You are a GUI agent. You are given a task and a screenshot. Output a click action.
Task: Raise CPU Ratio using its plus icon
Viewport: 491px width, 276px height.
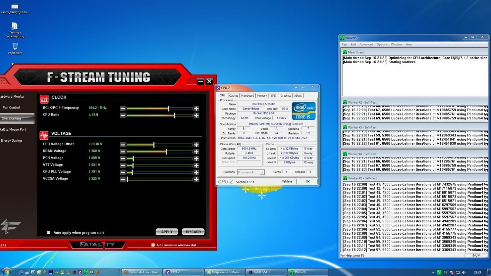tap(196, 115)
